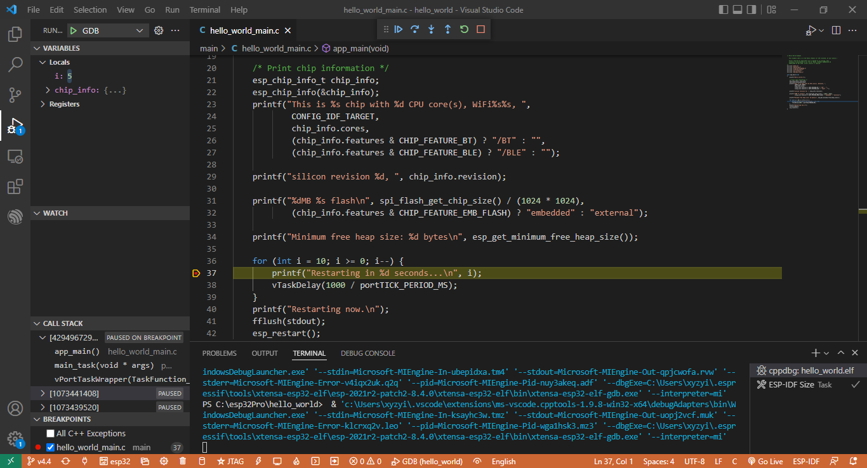This screenshot has height=468, width=867.
Task: Close the hello_world_main.c editor tab
Action: [288, 30]
